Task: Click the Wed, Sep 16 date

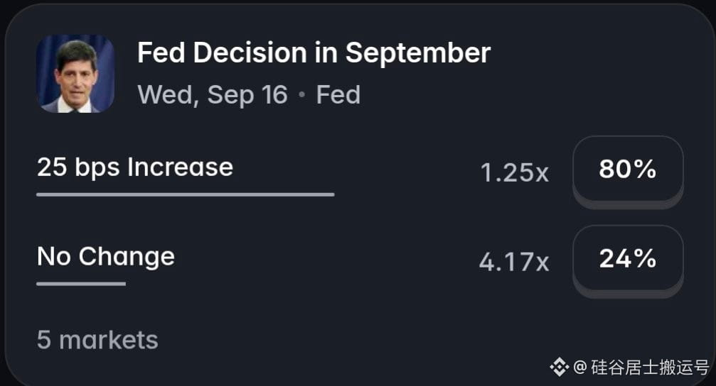Action: (x=213, y=95)
